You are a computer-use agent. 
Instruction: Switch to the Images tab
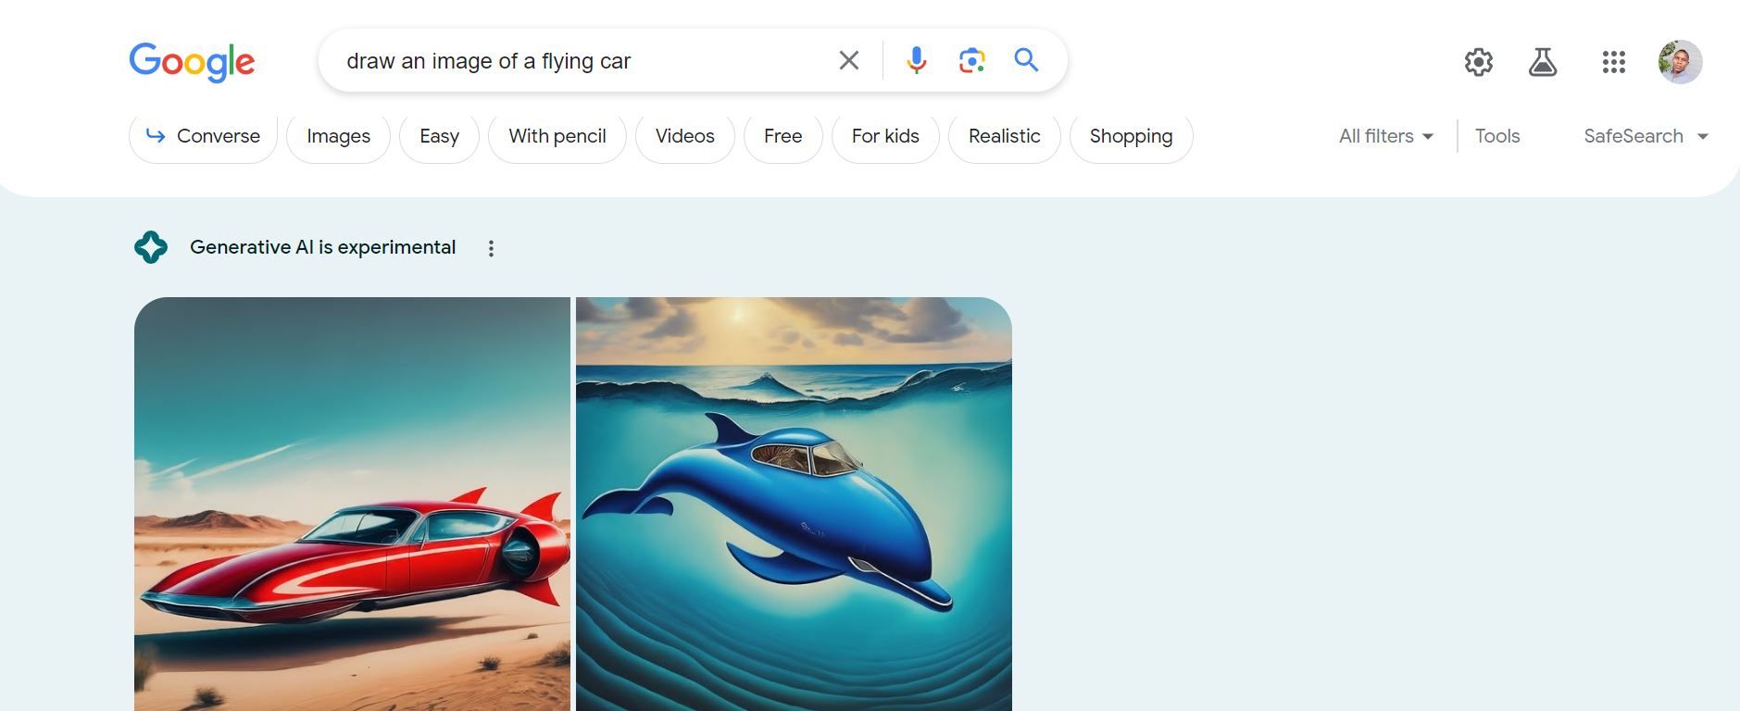tap(337, 136)
